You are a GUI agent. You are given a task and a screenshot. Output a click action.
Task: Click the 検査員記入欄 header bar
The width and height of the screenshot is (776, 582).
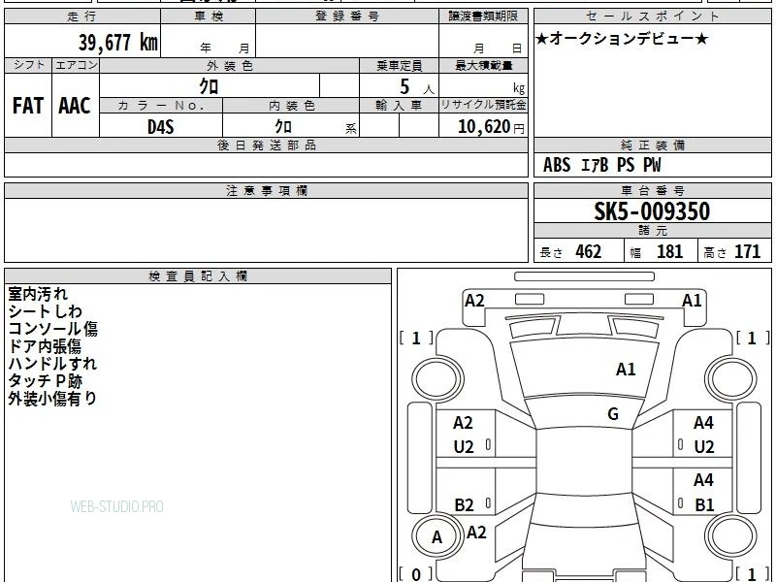tap(198, 276)
